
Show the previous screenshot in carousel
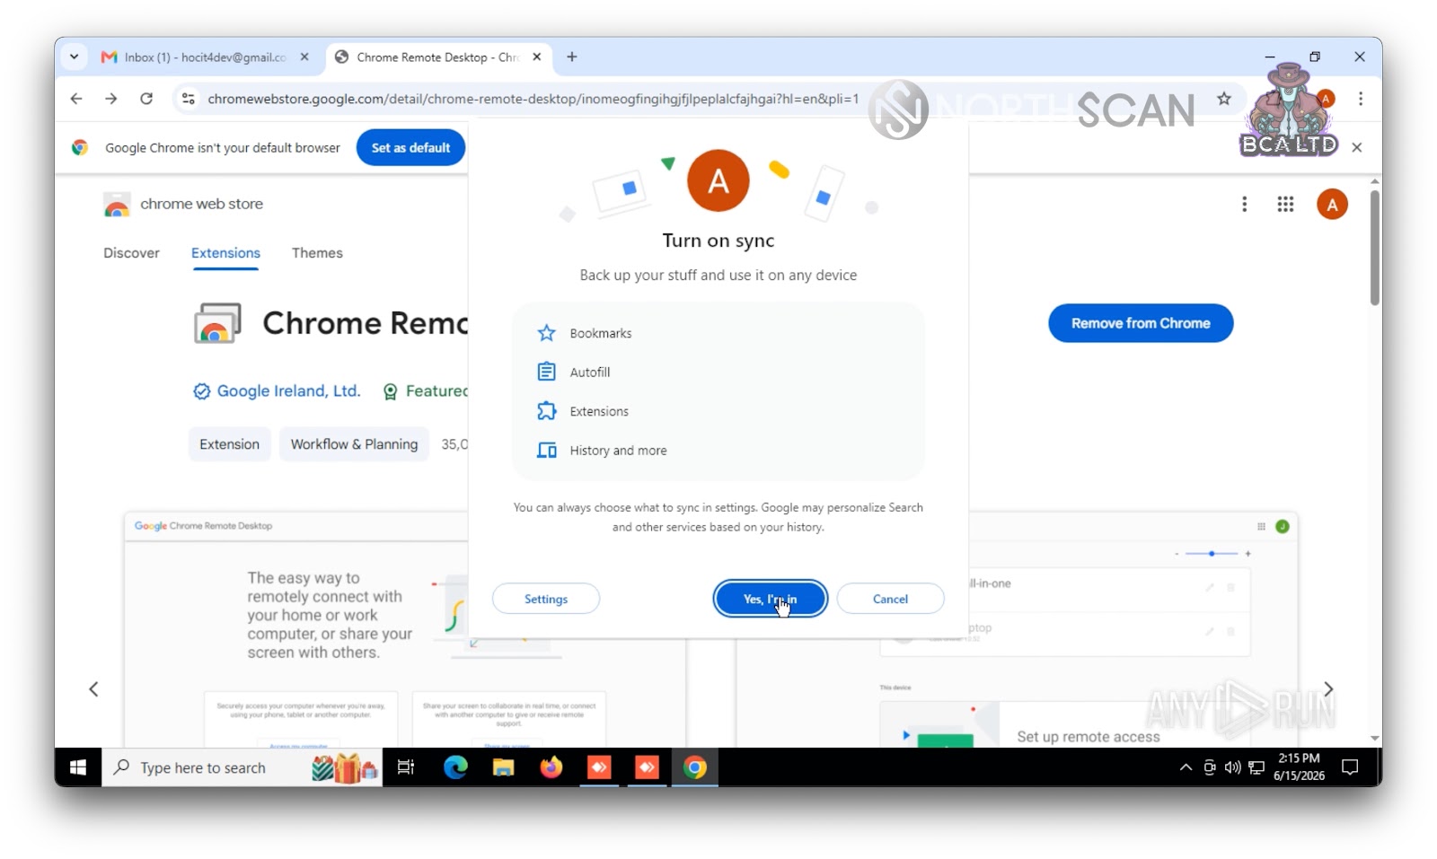93,689
